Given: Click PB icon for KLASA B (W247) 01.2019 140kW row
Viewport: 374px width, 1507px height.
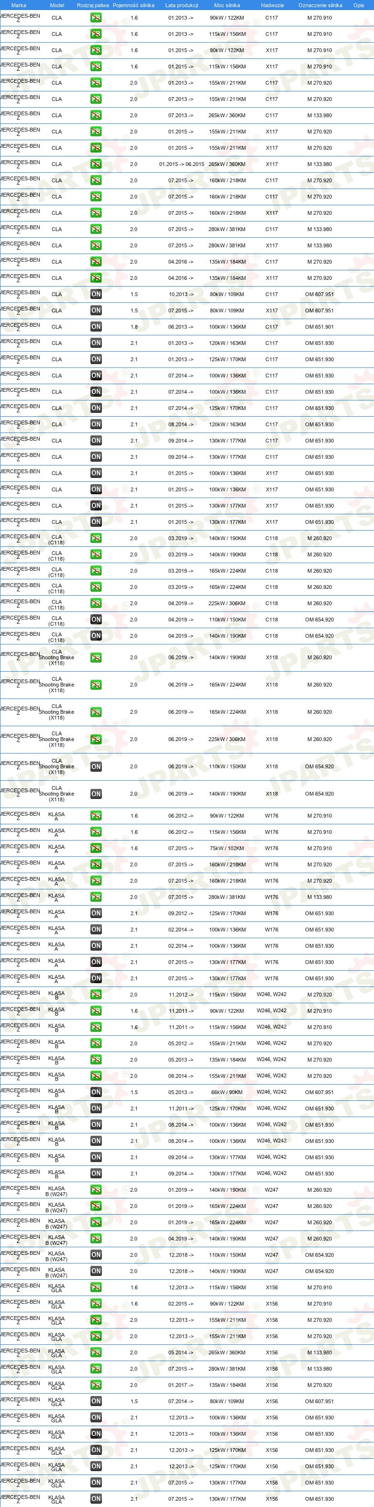Looking at the screenshot, I should pyautogui.click(x=96, y=1190).
